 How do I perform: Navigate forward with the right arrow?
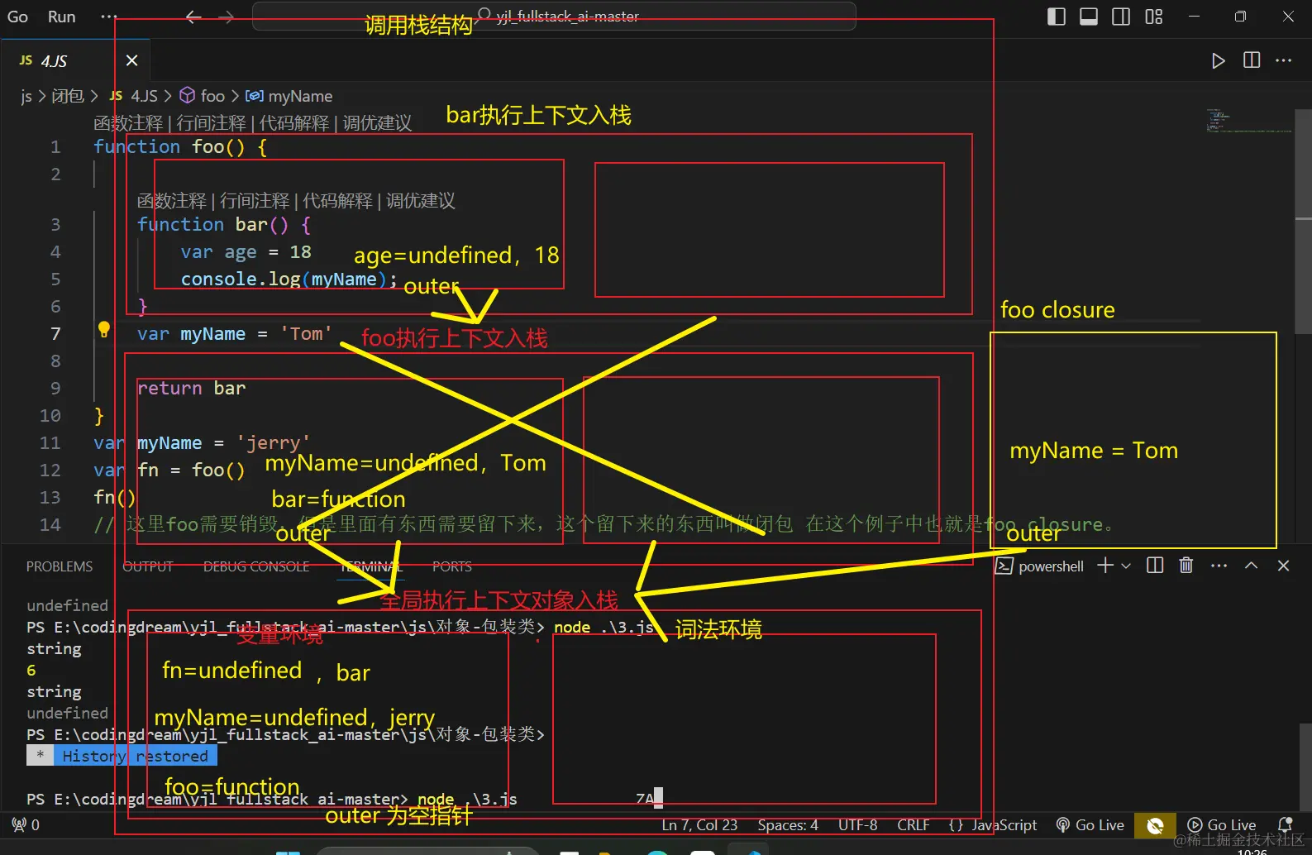(226, 17)
